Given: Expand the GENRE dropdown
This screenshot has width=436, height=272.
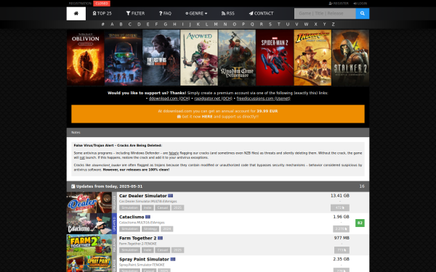Looking at the screenshot, I should (196, 14).
